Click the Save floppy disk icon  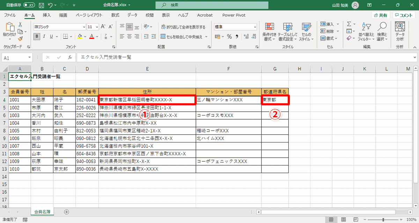pos(41,5)
